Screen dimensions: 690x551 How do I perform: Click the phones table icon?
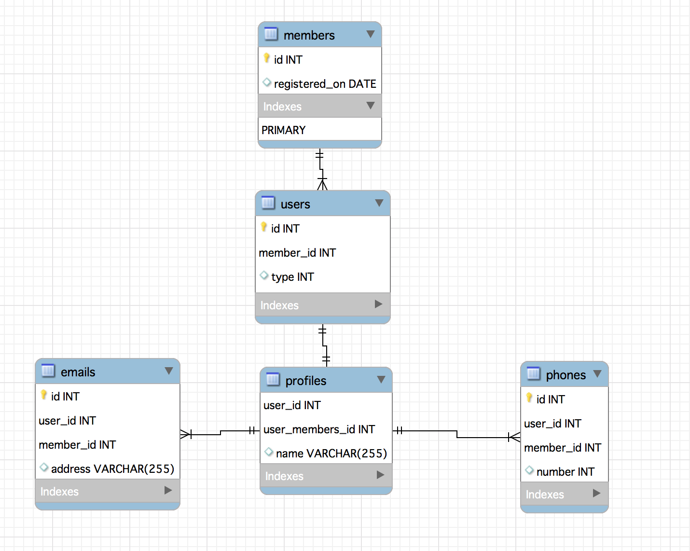[x=534, y=374]
